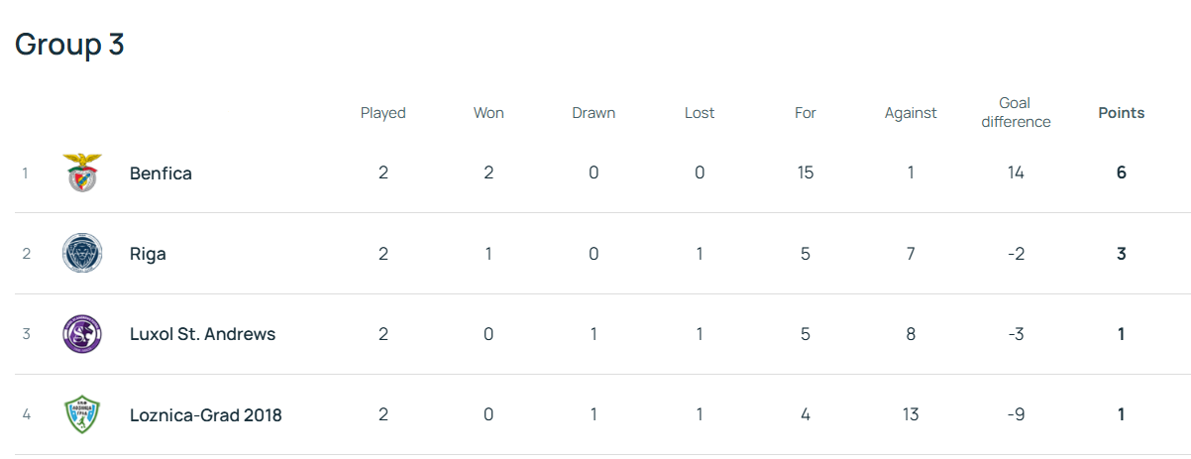
Task: Click the Lost column header
Action: point(700,113)
